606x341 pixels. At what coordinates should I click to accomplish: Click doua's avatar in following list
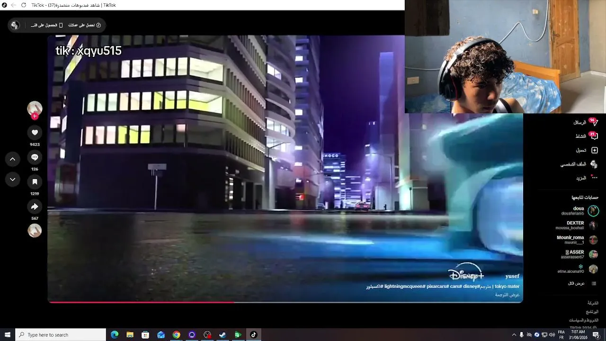(593, 211)
